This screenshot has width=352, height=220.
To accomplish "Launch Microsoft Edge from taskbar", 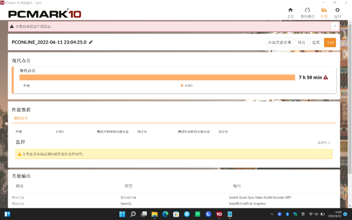I will tap(165, 214).
